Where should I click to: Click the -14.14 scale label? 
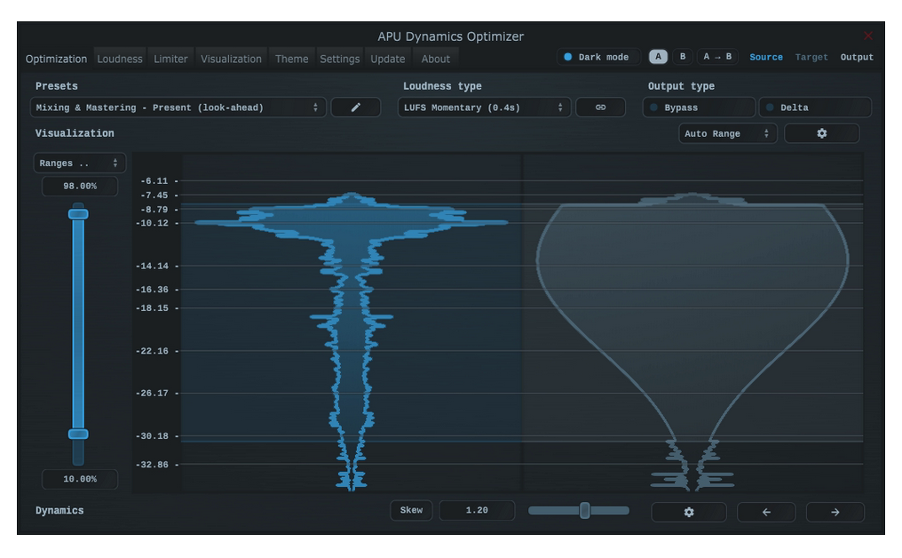tap(152, 266)
